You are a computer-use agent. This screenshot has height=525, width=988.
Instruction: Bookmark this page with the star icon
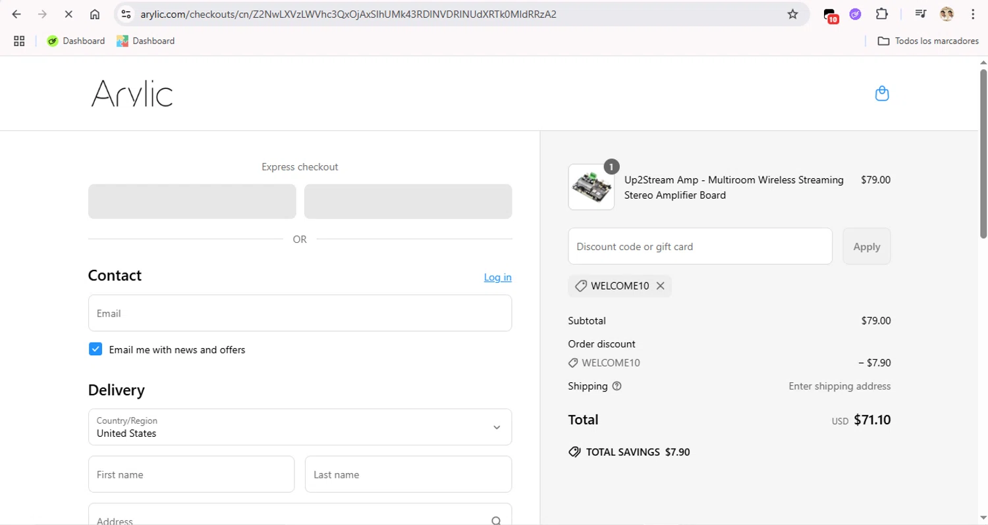792,14
